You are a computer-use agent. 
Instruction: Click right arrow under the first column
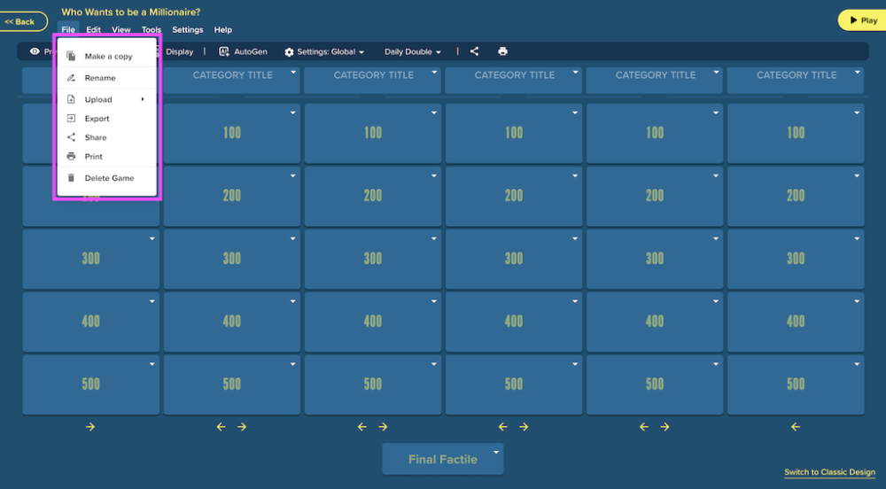pos(90,427)
